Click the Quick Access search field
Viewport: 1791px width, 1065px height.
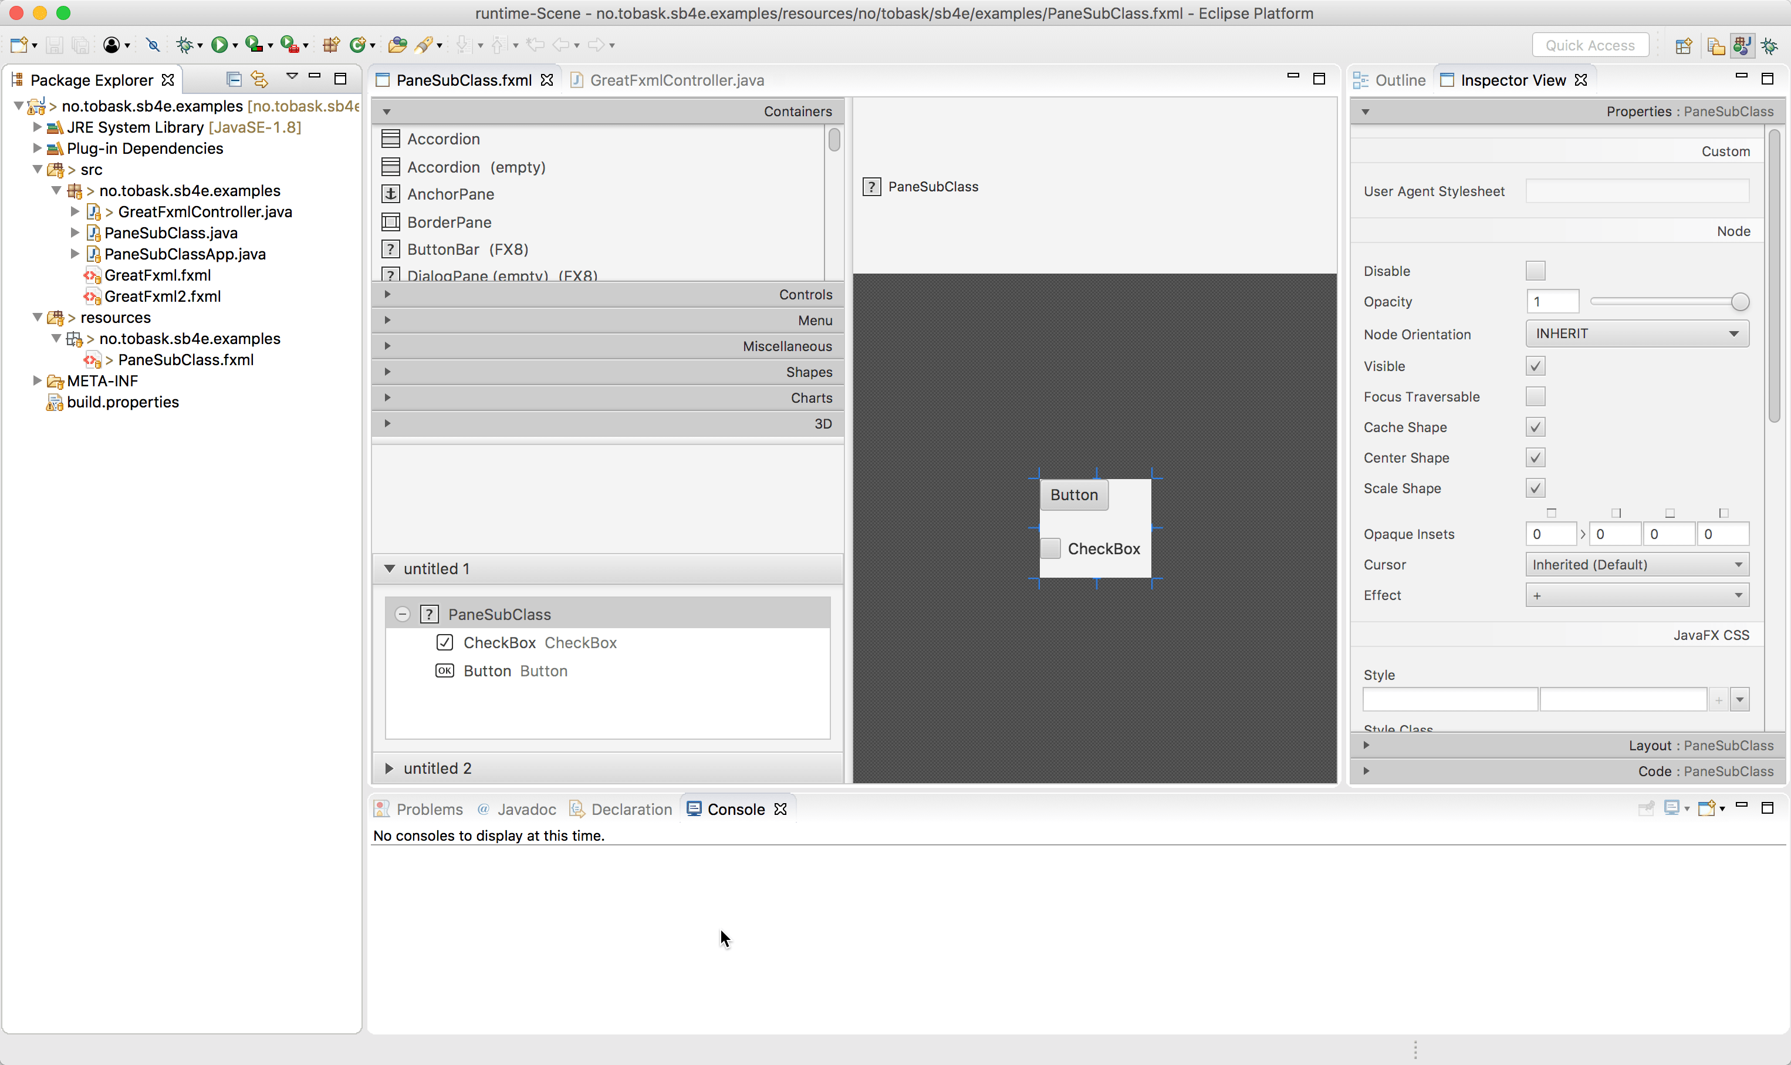(x=1590, y=45)
